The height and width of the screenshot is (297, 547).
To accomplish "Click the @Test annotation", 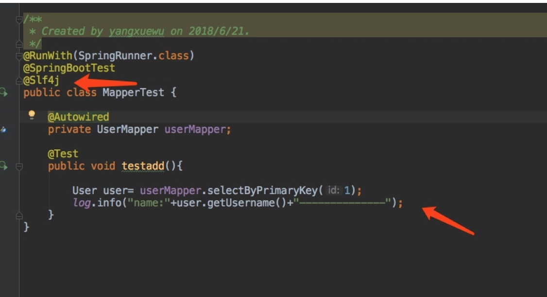I will 63,154.
